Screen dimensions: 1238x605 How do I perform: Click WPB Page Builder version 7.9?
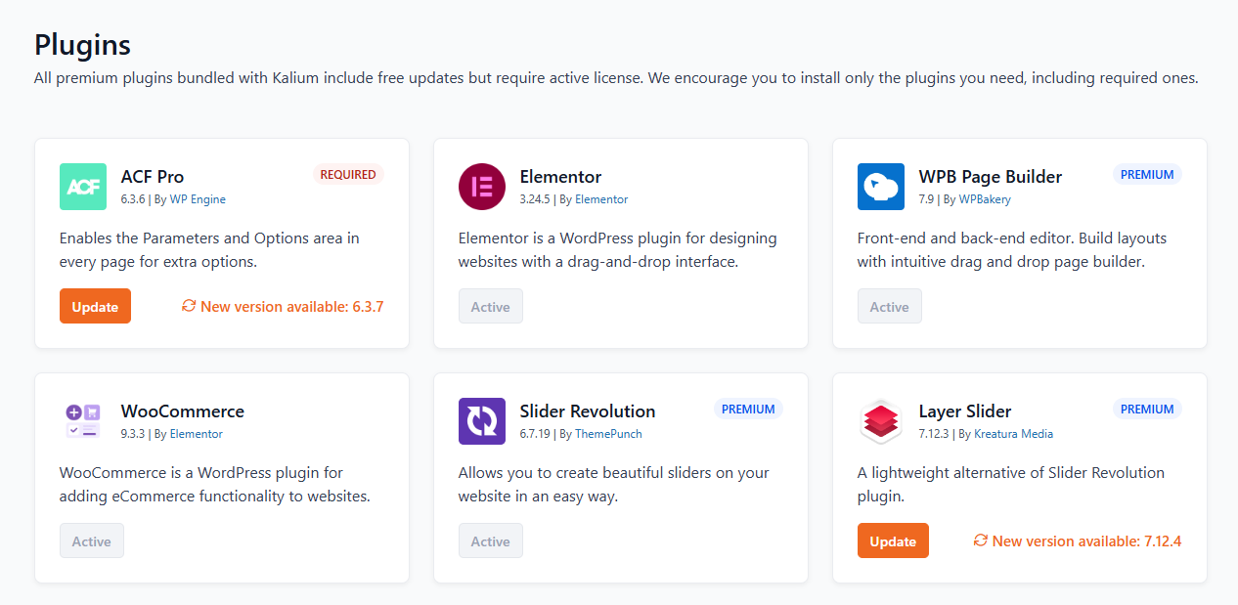927,199
